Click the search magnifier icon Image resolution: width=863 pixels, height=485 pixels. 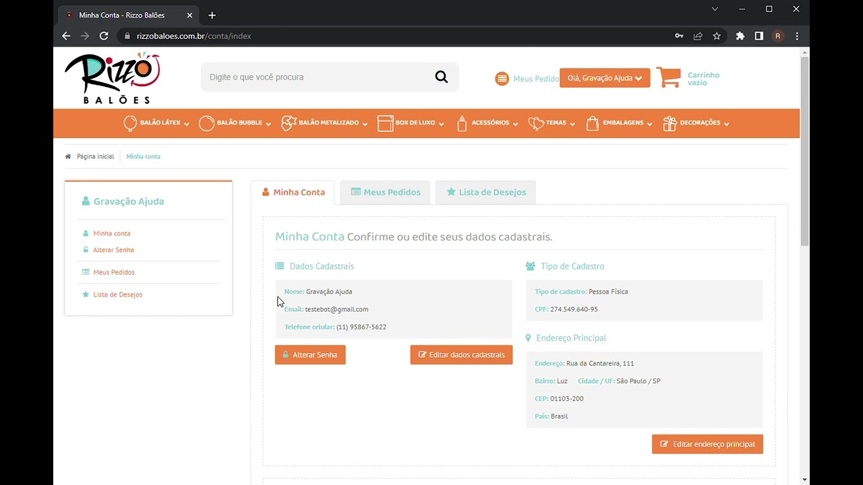(441, 77)
